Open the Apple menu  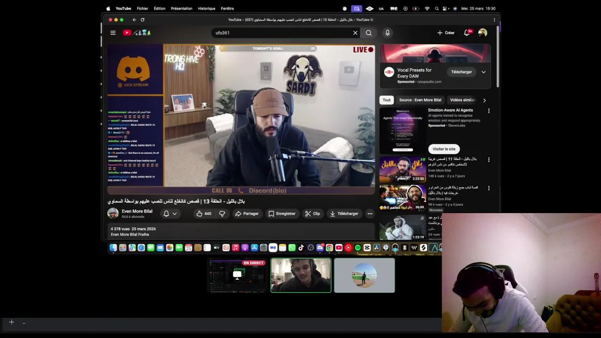pyautogui.click(x=108, y=8)
